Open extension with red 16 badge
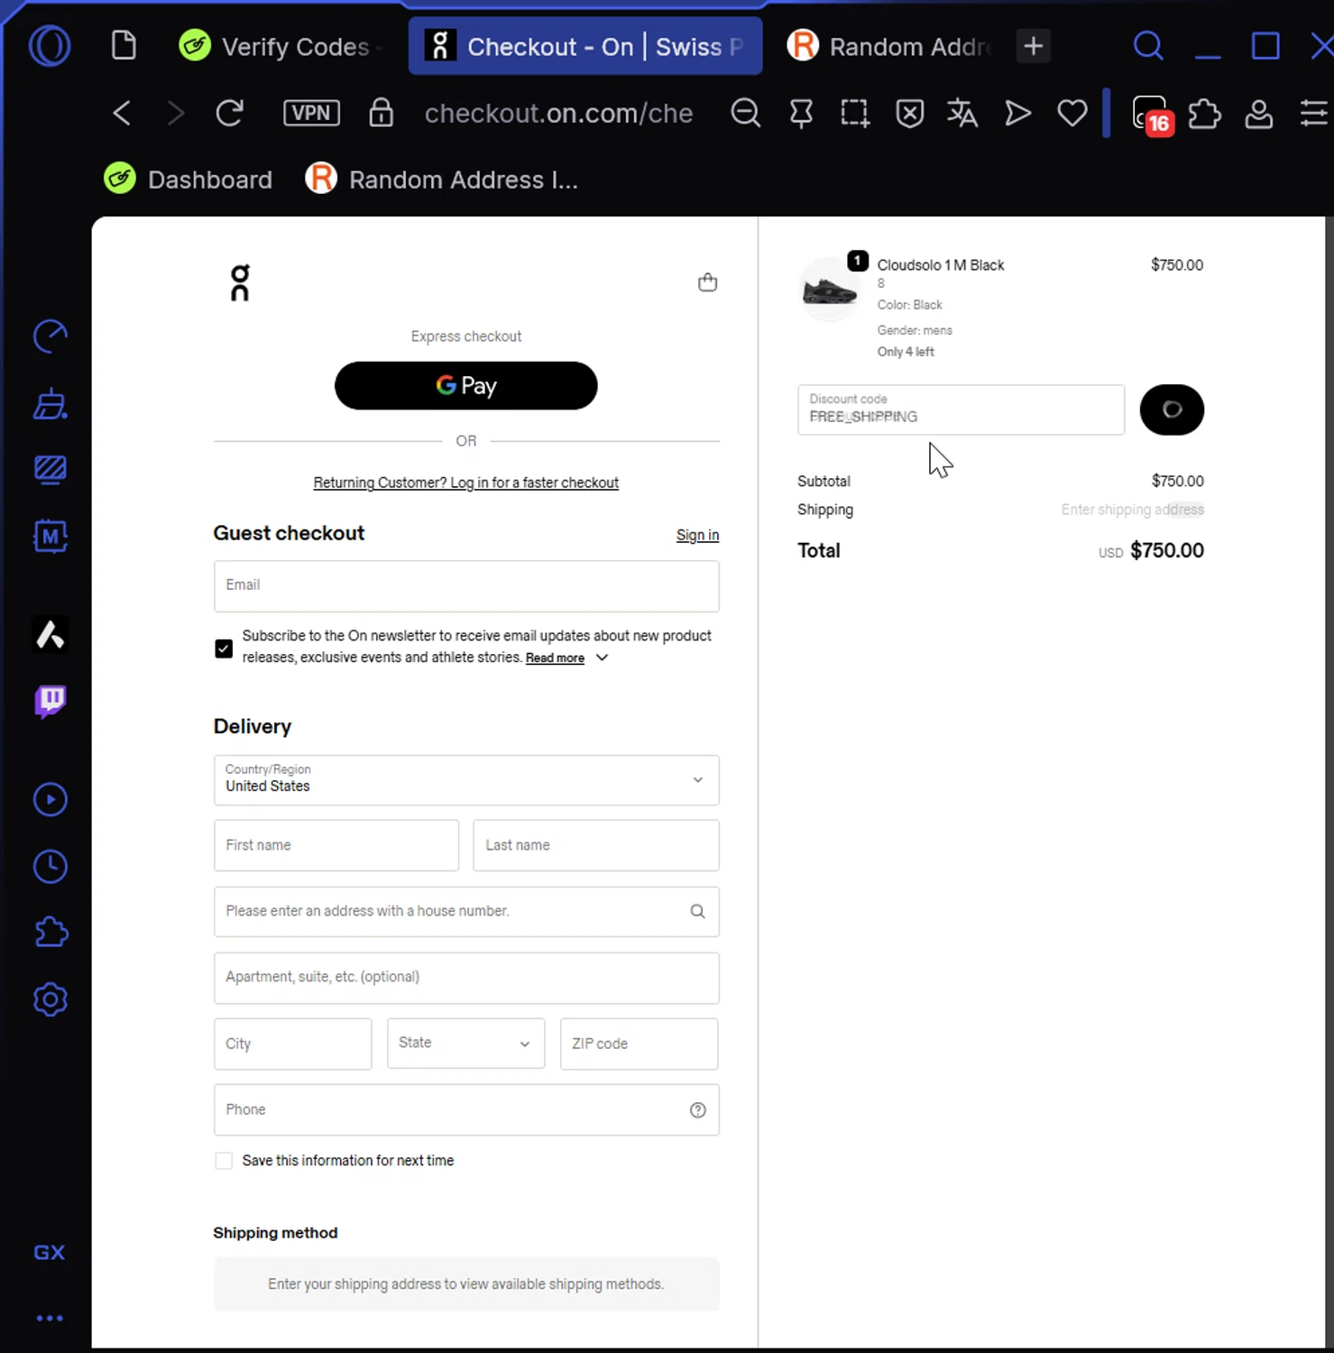This screenshot has height=1353, width=1334. click(1153, 115)
